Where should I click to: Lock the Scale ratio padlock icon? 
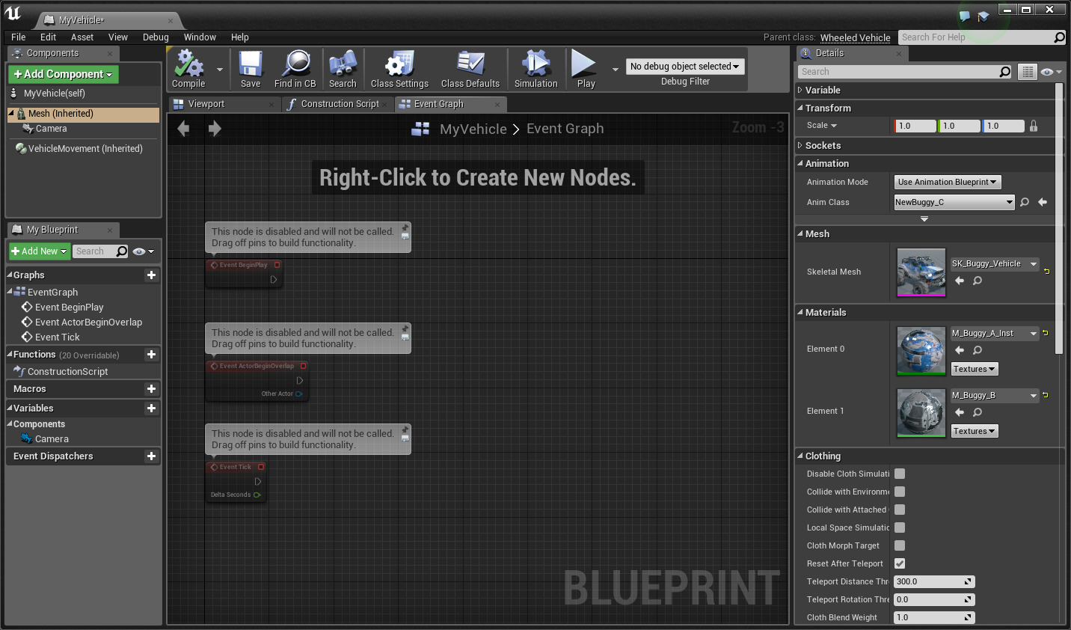tap(1034, 126)
